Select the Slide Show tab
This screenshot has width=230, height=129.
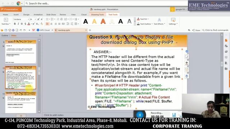51,15
